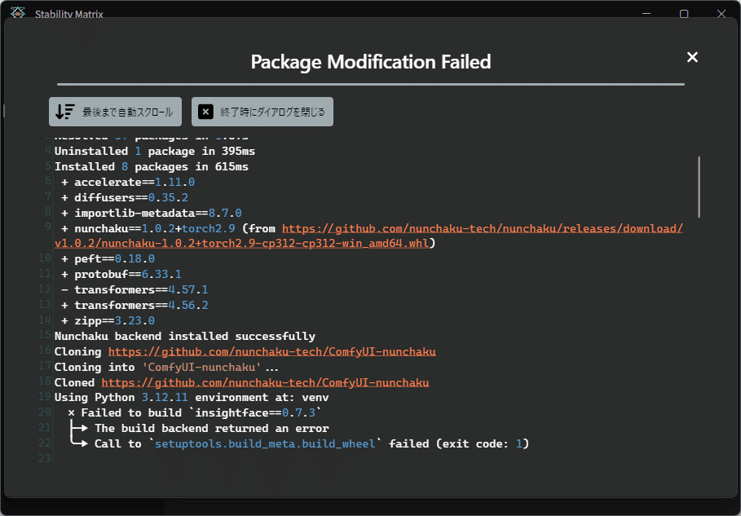
Task: Minimize the Stability Matrix window
Action: click(x=646, y=14)
